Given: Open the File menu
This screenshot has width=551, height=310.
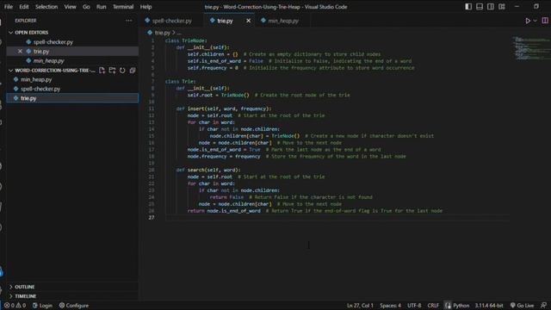Looking at the screenshot, I should point(9,7).
